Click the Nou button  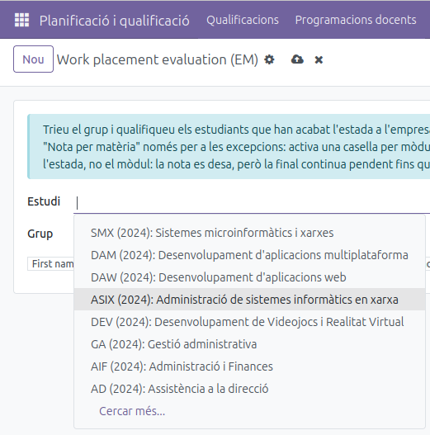point(33,59)
